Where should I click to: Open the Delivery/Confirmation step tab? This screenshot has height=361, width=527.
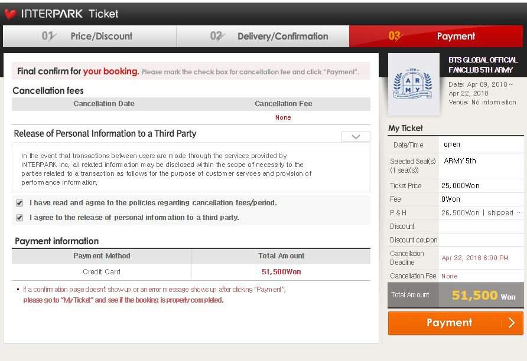point(263,36)
